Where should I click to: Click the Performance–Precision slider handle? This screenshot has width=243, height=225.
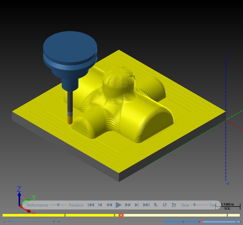coord(58,205)
